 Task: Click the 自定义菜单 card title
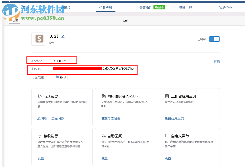click(x=180, y=136)
